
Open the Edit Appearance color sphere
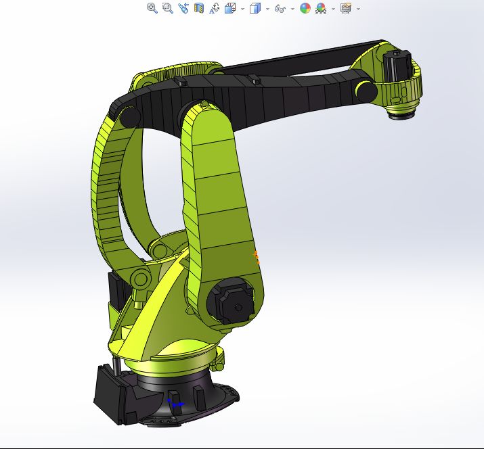point(305,8)
